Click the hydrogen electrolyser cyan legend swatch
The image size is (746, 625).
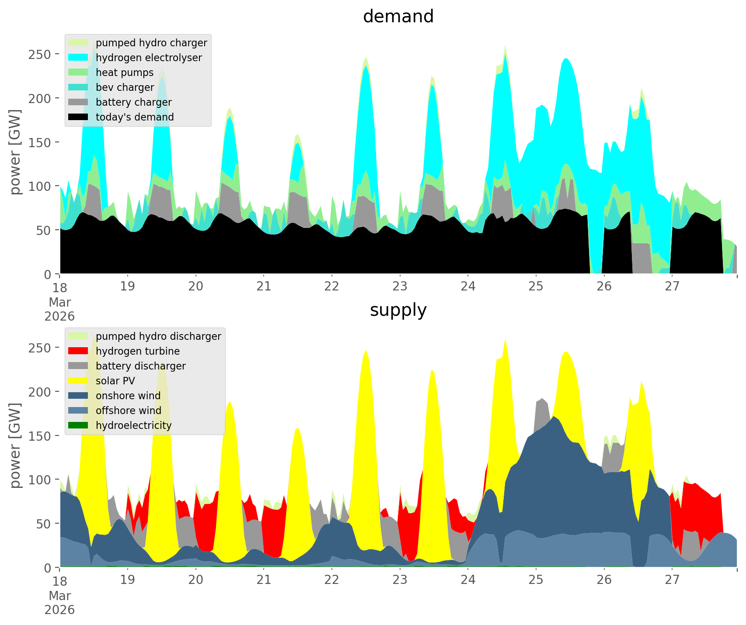coord(79,58)
